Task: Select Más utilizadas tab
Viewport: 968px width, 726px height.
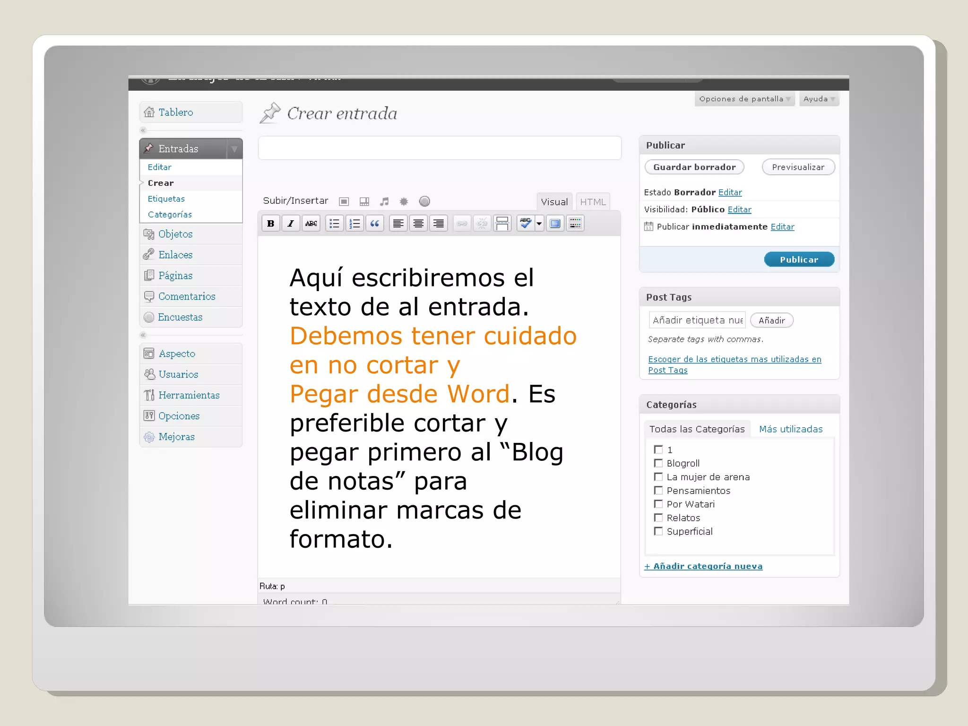Action: [x=791, y=429]
